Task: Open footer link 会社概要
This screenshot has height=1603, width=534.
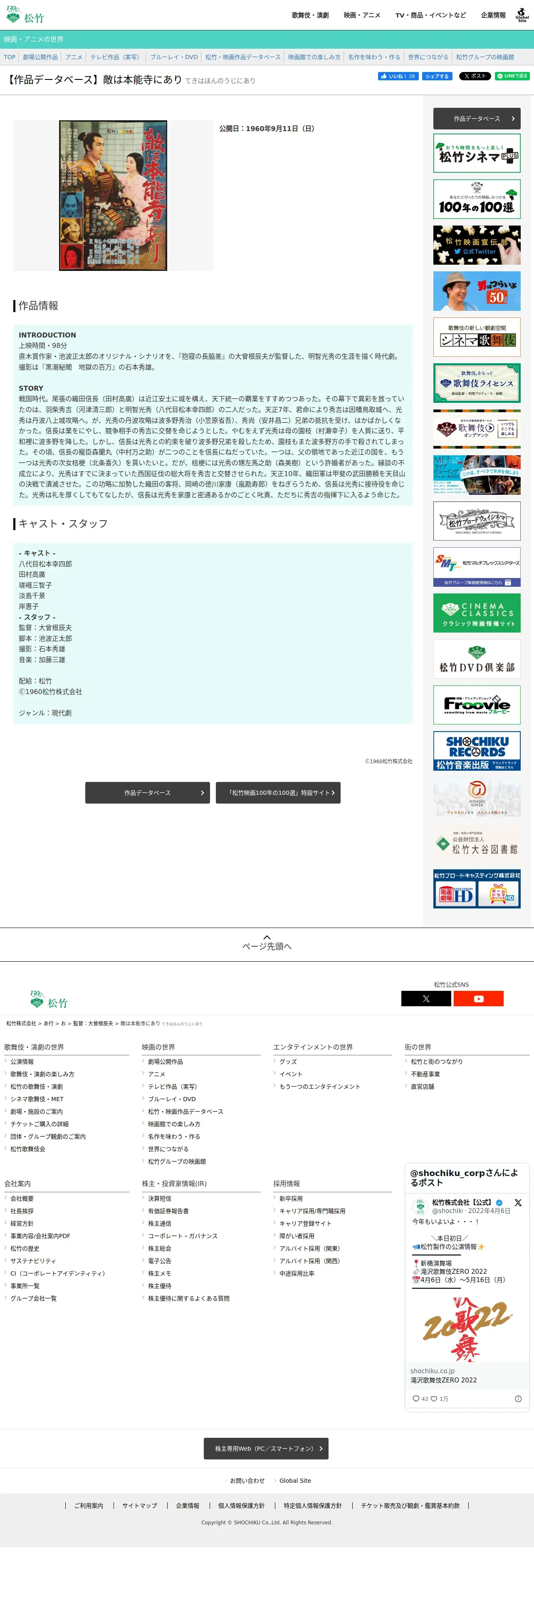Action: pyautogui.click(x=22, y=1199)
